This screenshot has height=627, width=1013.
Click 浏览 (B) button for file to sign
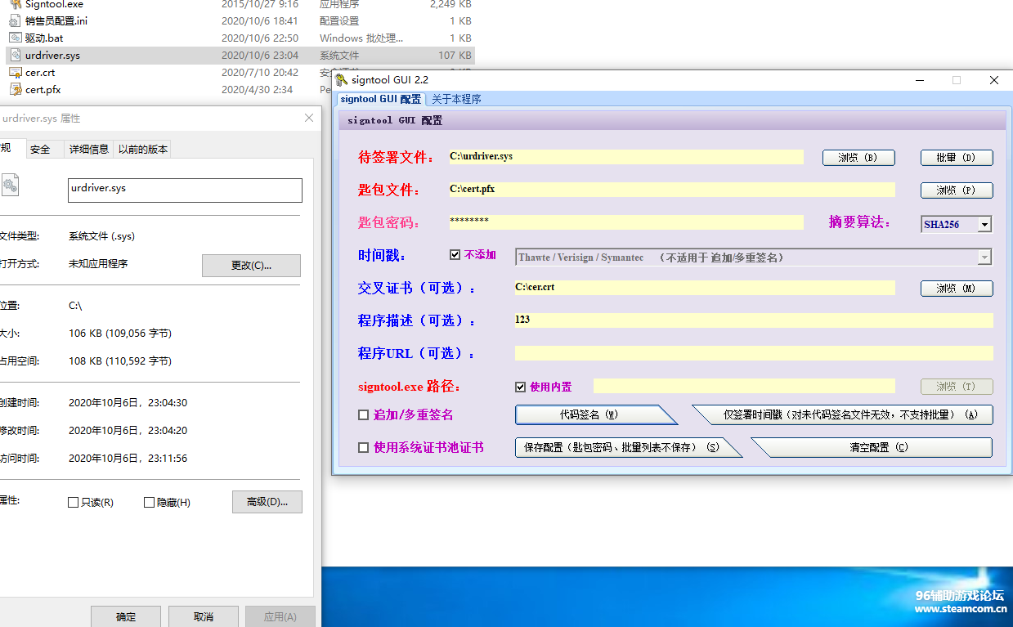(x=858, y=158)
